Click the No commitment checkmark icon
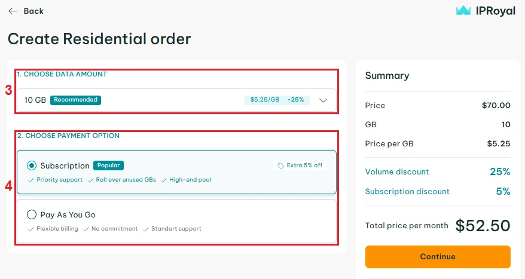 pyautogui.click(x=86, y=229)
